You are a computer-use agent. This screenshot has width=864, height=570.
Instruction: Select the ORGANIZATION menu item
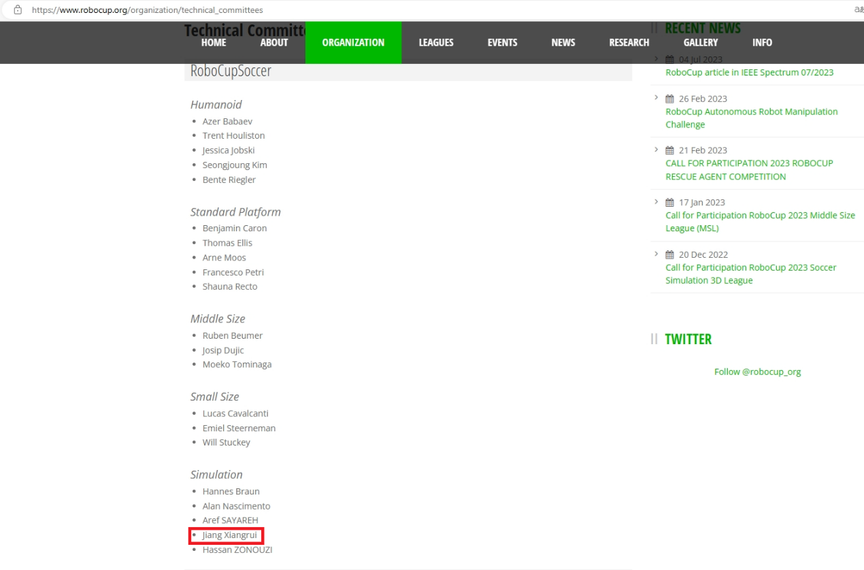[x=353, y=42]
